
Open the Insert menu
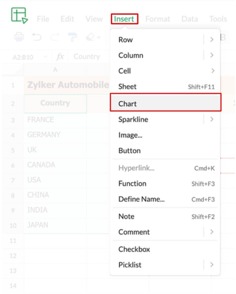[124, 19]
